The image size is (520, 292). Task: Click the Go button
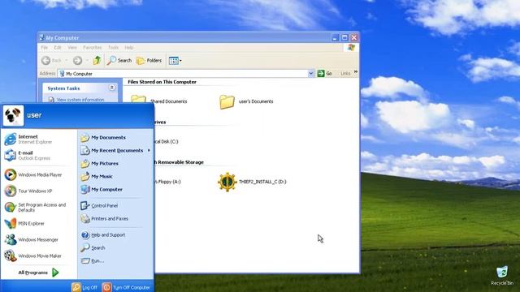coord(325,74)
